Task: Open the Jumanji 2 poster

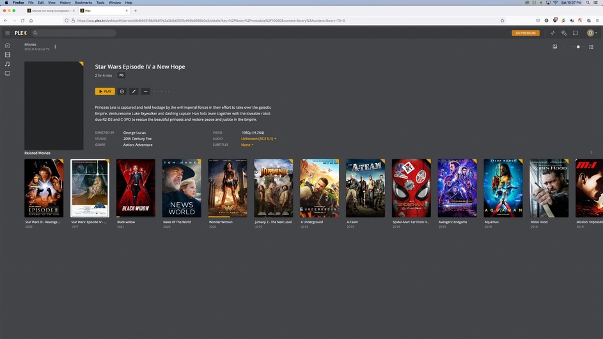Action: [x=274, y=188]
